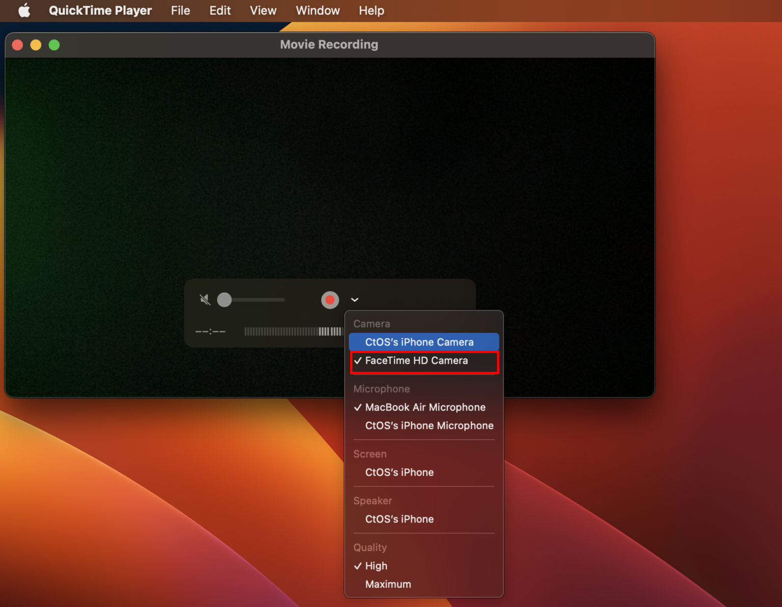Adjust the volume slider knob
Viewport: 782px width, 607px height.
pyautogui.click(x=225, y=300)
